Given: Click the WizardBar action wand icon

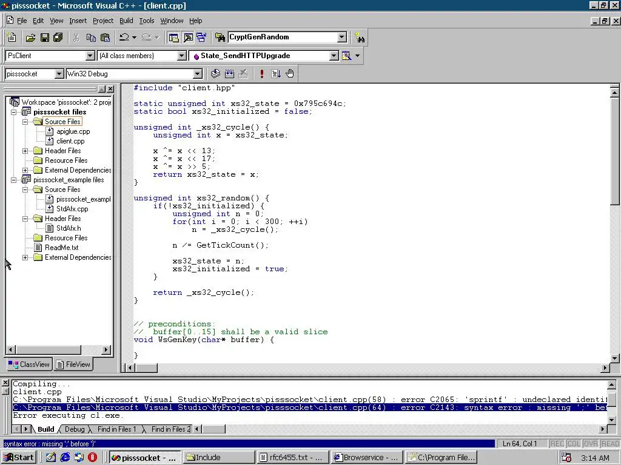Looking at the screenshot, I should click(346, 56).
